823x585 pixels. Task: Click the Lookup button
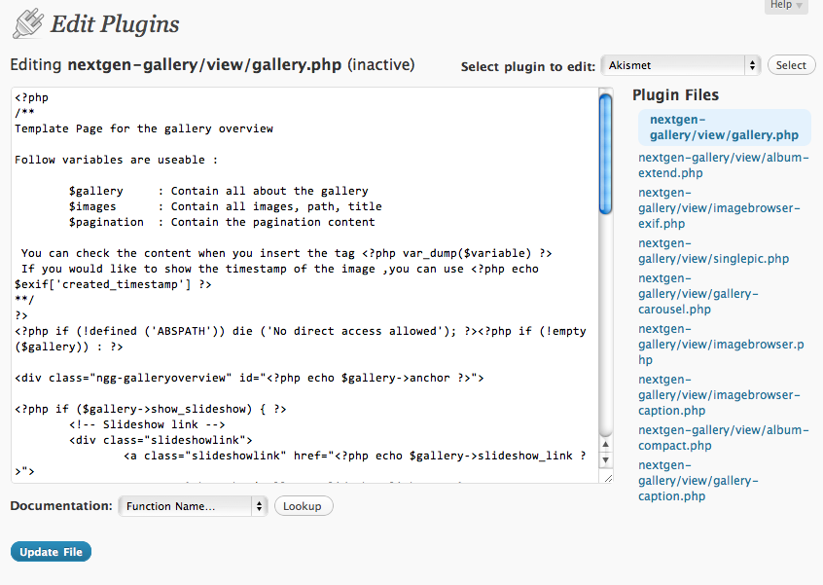point(304,506)
